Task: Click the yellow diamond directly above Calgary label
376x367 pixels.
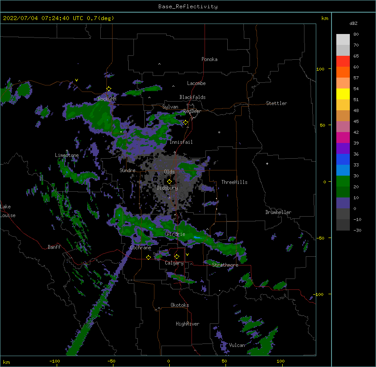Action: 177,257
